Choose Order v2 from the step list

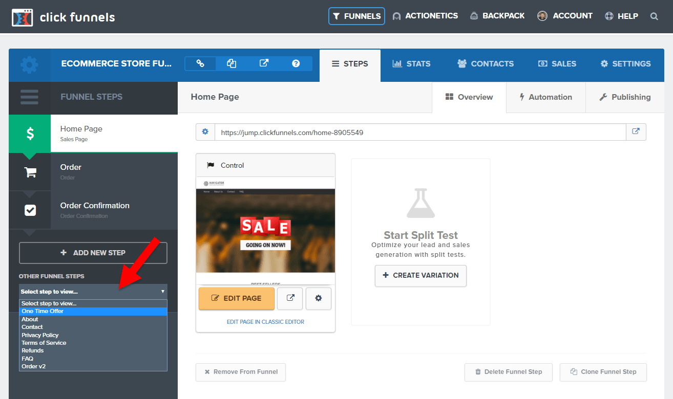93,366
